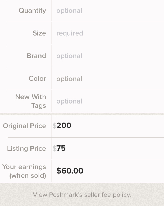Tap the Your earnings (when sold) label
This screenshot has width=164, height=206.
click(x=24, y=171)
